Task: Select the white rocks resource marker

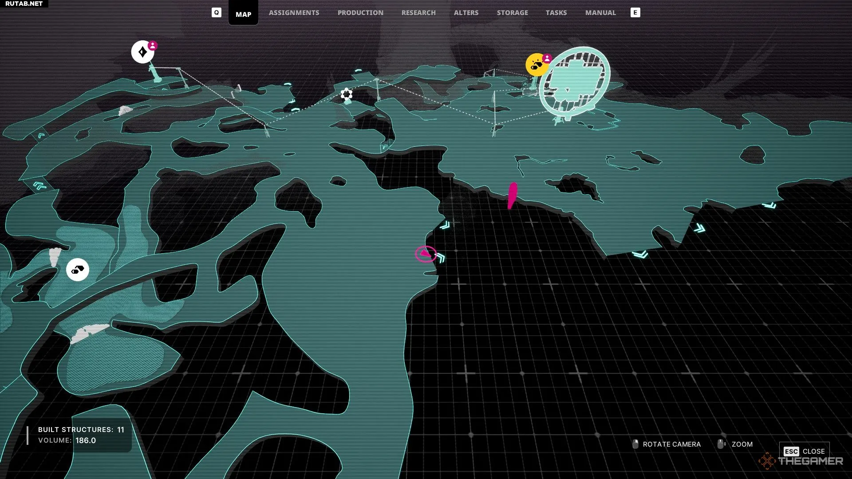Action: [x=78, y=270]
